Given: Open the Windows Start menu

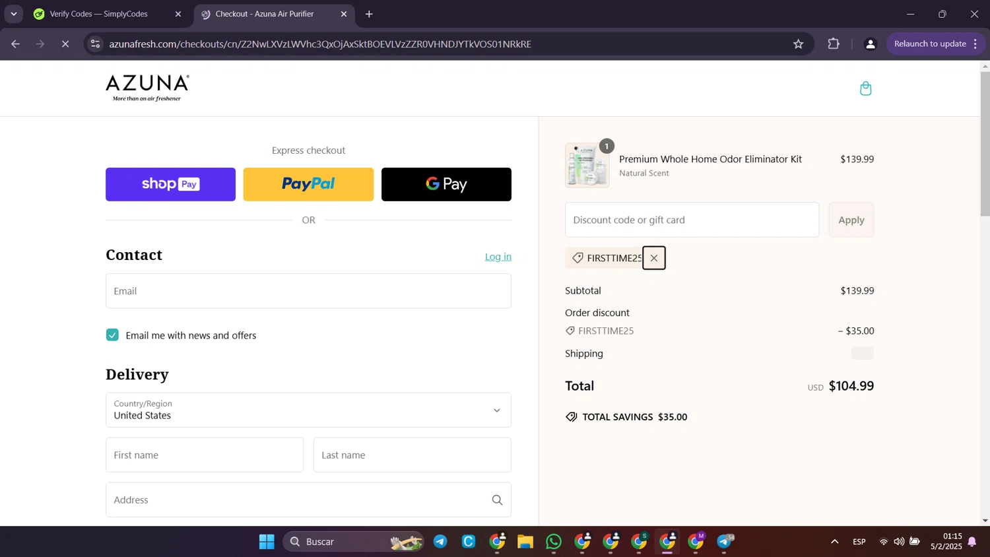Looking at the screenshot, I should [267, 542].
